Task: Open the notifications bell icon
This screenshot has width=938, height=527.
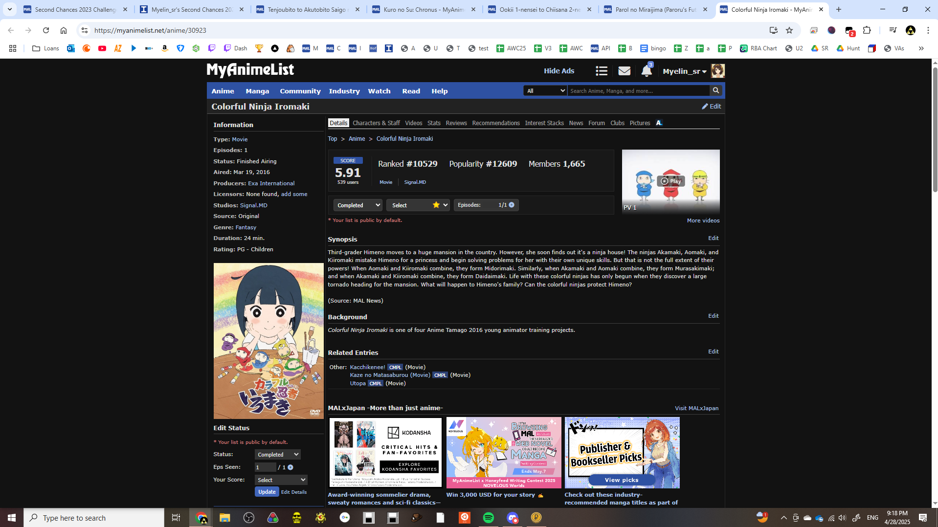Action: 647,71
